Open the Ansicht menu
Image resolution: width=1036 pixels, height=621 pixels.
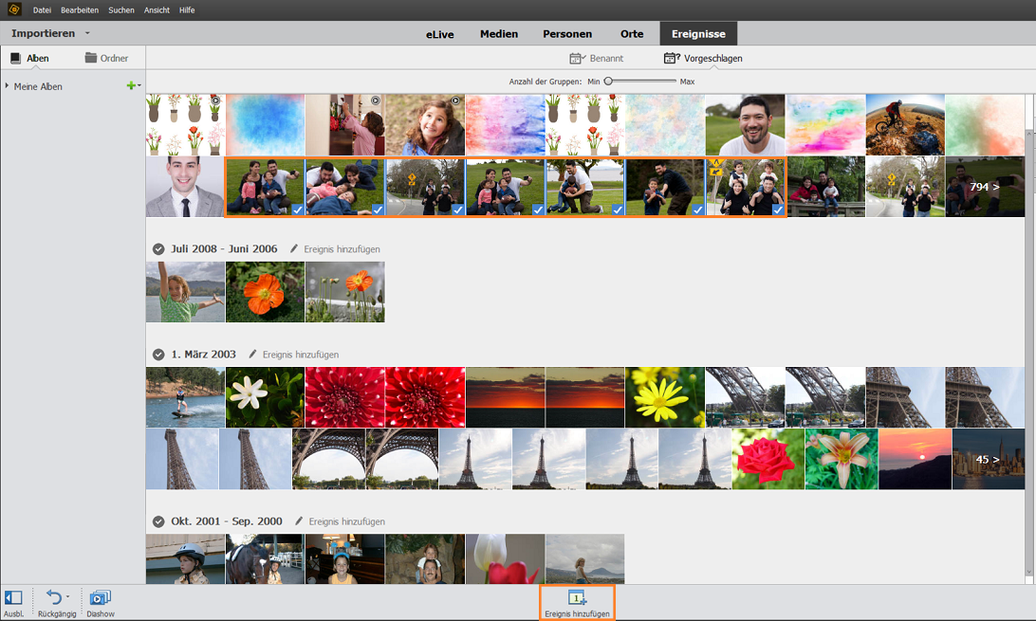157,9
